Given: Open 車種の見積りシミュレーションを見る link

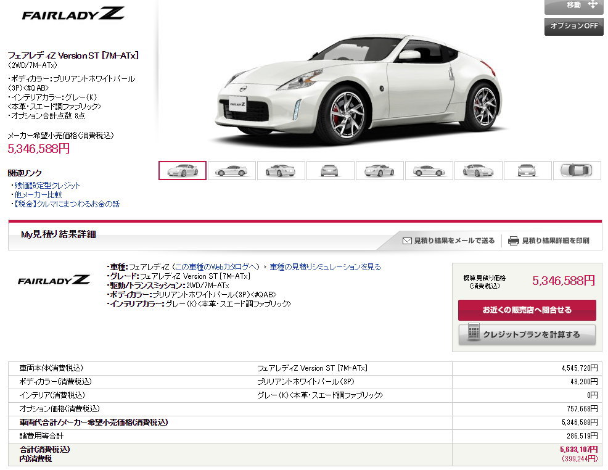Looking at the screenshot, I should point(325,267).
